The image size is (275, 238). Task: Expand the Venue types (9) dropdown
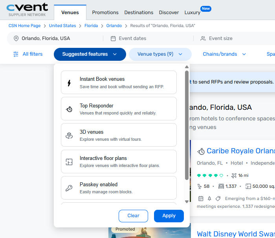pyautogui.click(x=160, y=54)
